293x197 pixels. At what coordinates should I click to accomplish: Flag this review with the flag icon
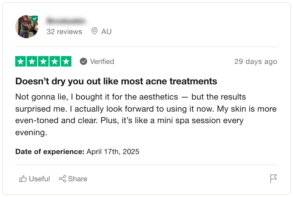[274, 179]
